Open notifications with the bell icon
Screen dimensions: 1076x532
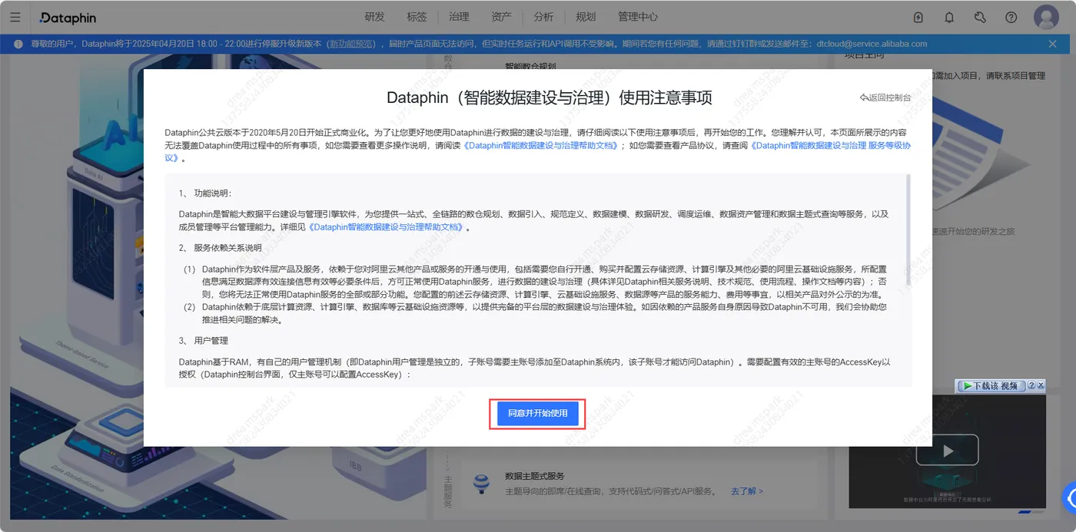949,18
